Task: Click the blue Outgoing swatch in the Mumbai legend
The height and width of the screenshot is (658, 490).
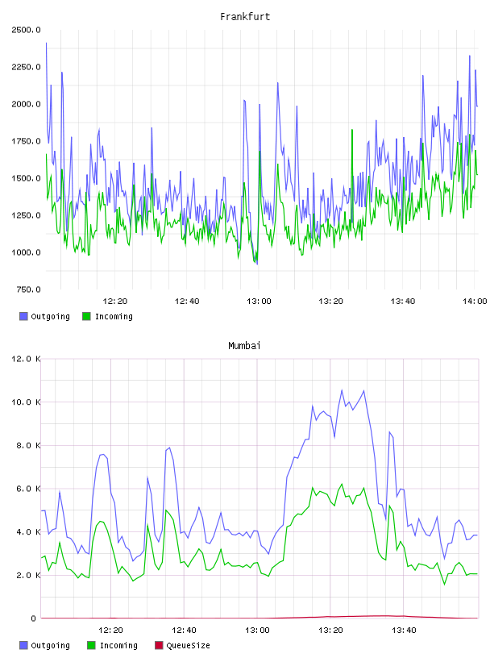Action: click(x=23, y=645)
